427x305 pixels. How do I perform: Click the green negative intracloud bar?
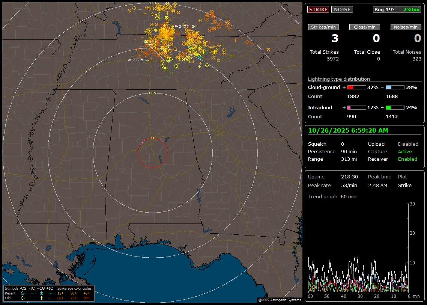pyautogui.click(x=395, y=108)
